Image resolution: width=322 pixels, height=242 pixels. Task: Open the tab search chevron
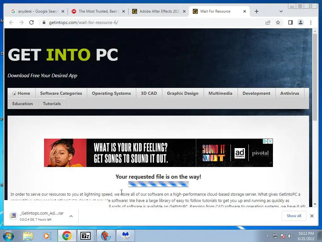click(x=281, y=11)
